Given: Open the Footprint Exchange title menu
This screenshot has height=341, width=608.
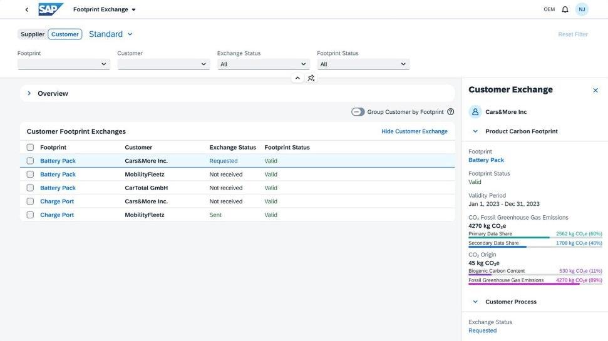Looking at the screenshot, I should click(x=105, y=9).
